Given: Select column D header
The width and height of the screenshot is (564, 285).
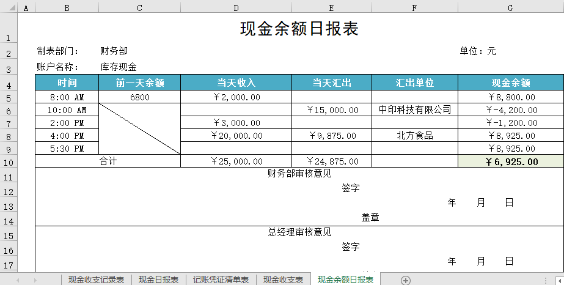Looking at the screenshot, I should click(x=236, y=8).
